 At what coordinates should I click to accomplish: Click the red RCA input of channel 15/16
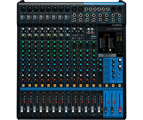(x=92, y=32)
